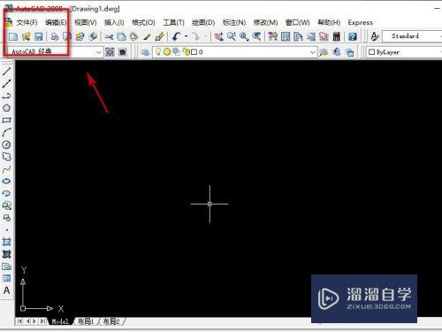The image size is (442, 332).
Task: Select the Polyline draw tool
Action: click(x=7, y=96)
